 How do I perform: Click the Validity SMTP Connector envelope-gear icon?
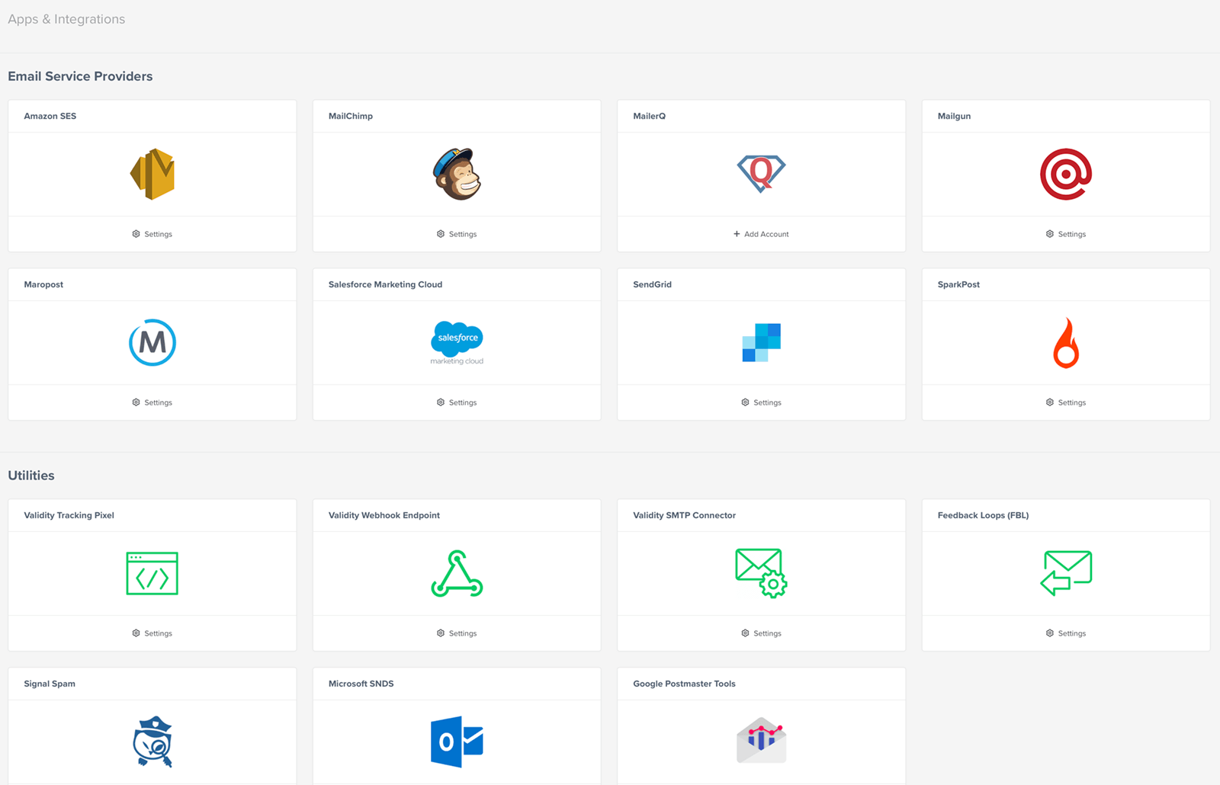pos(761,573)
